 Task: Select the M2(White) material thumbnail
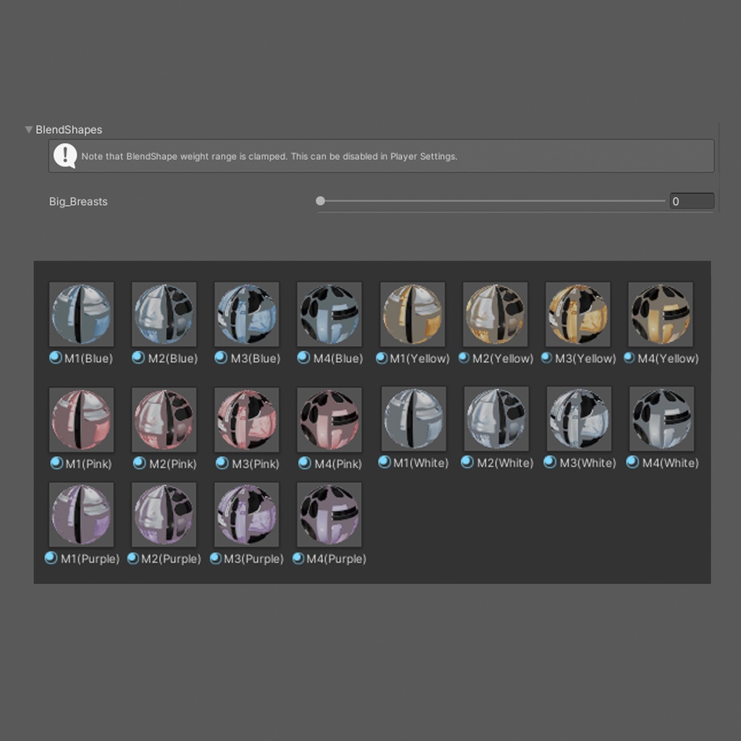click(496, 419)
